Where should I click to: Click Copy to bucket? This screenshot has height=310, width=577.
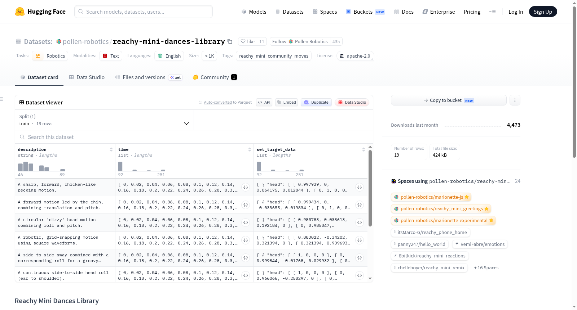449,100
